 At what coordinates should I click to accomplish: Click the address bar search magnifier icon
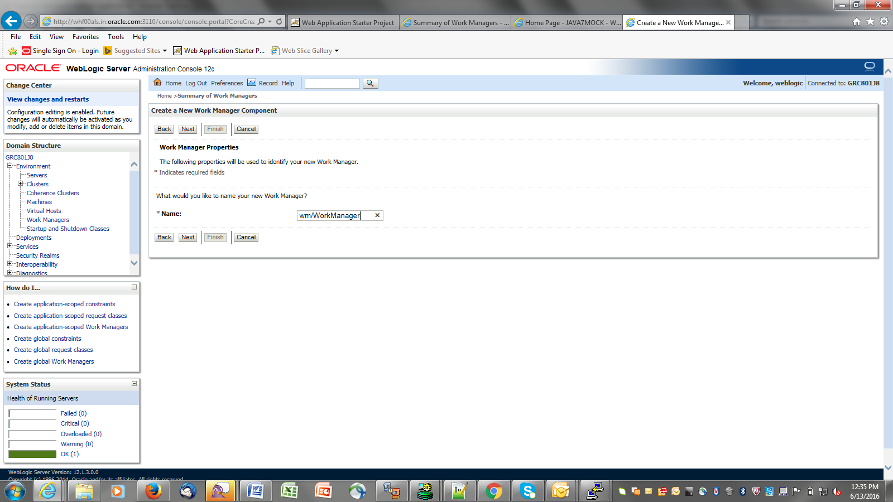click(261, 22)
